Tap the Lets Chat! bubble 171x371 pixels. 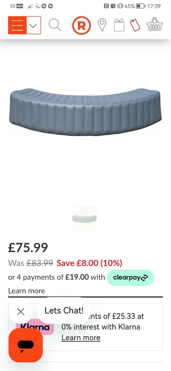click(x=64, y=310)
